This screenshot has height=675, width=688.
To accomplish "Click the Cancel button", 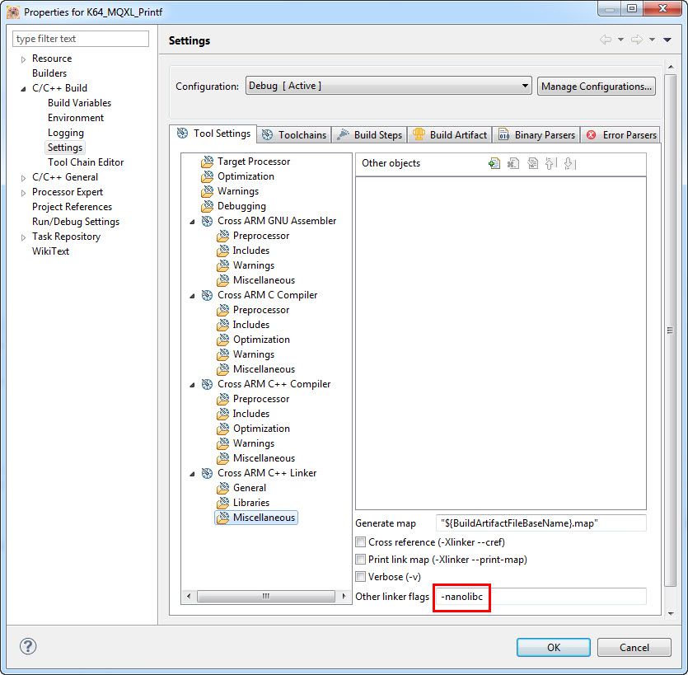I will point(634,647).
